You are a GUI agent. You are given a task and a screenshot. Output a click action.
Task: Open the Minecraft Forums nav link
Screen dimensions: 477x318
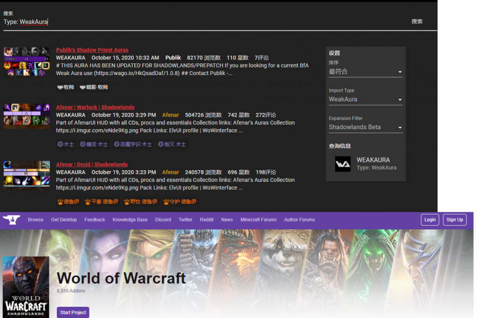click(x=258, y=220)
